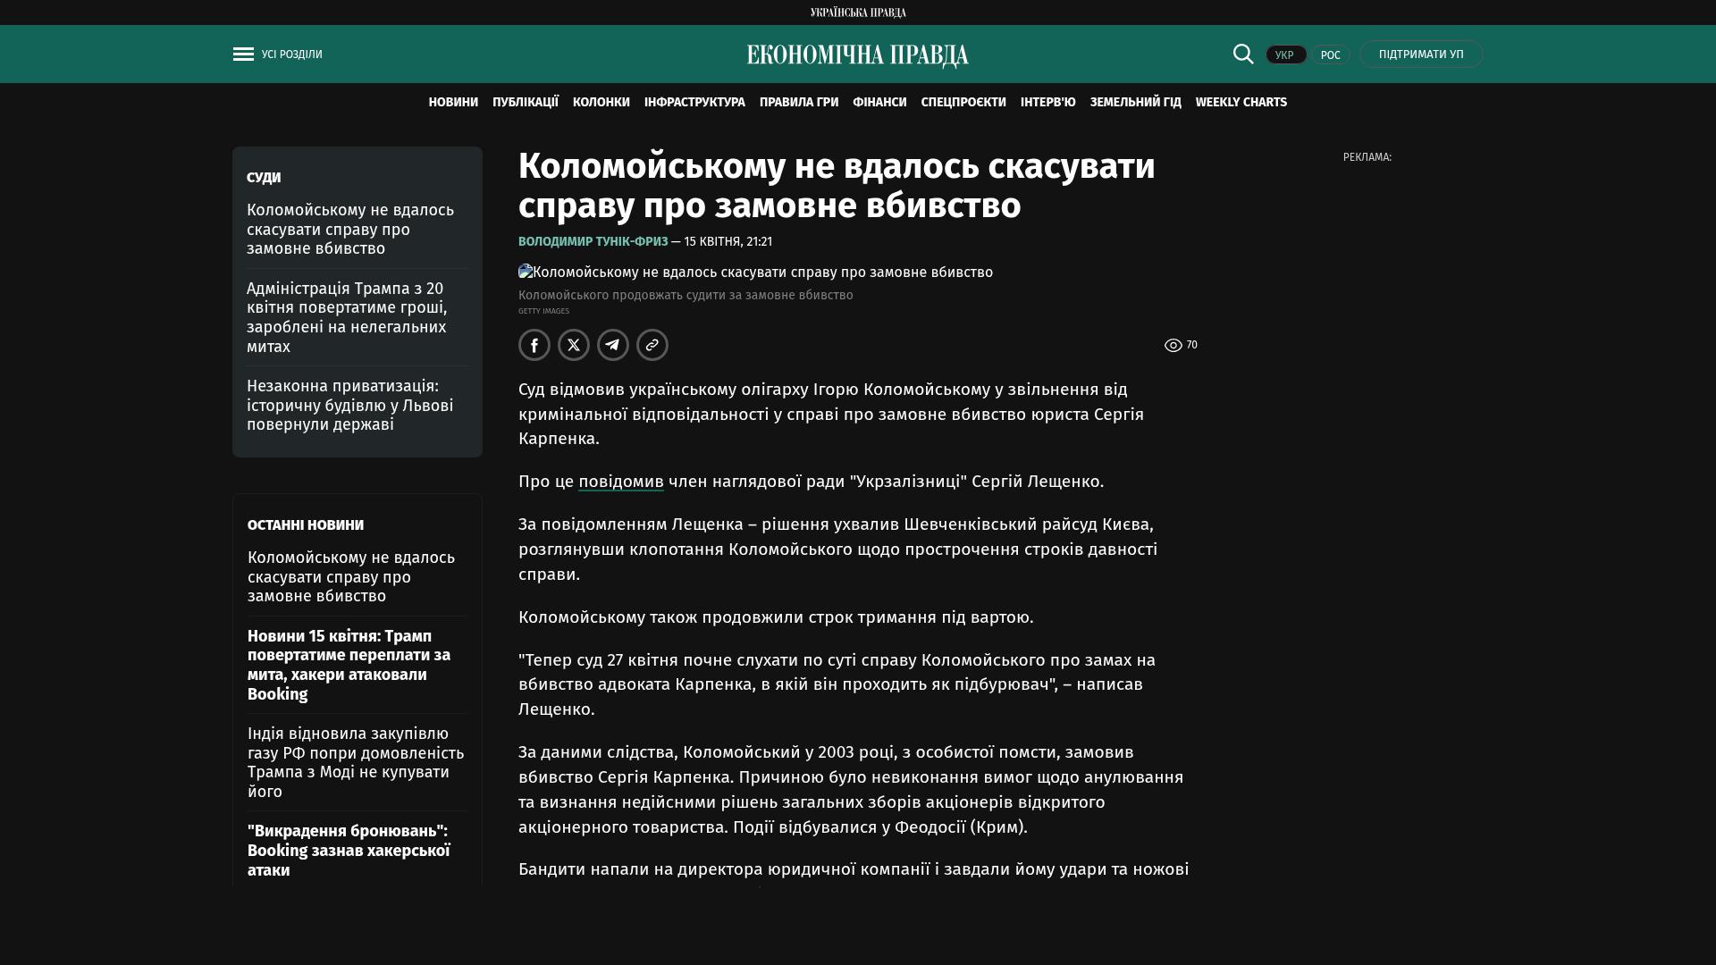The width and height of the screenshot is (1716, 965).
Task: Open the СУДИ sidebar heading
Action: 264,178
